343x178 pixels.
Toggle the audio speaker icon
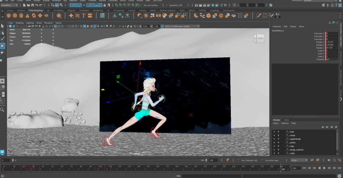[x=329, y=160]
